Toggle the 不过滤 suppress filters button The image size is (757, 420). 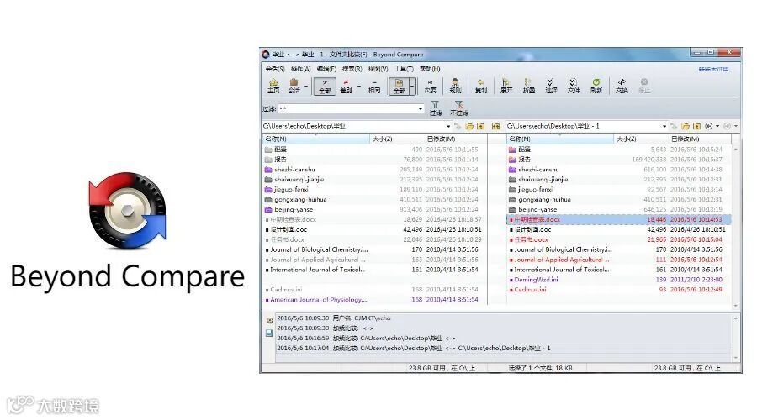point(459,108)
